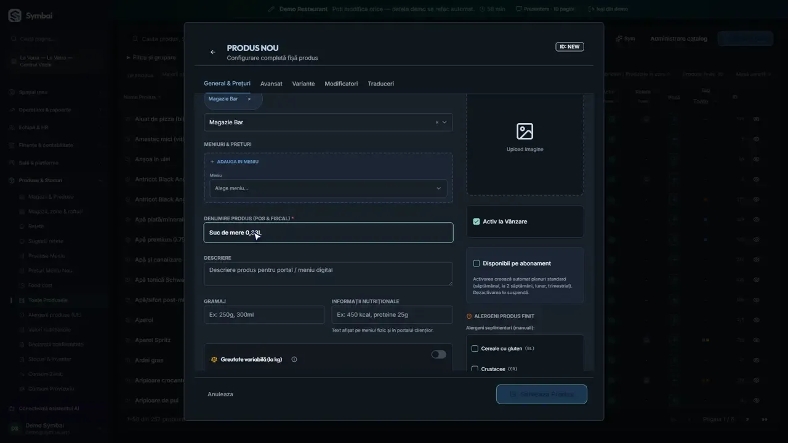Open the Traduceri tab

coord(381,84)
